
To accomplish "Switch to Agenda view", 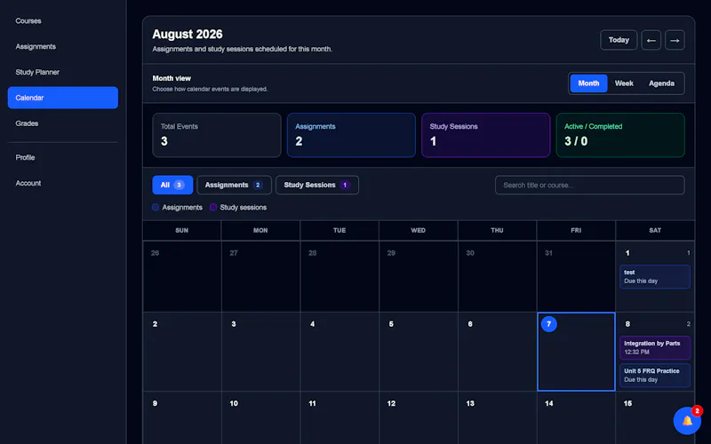I will click(x=661, y=83).
